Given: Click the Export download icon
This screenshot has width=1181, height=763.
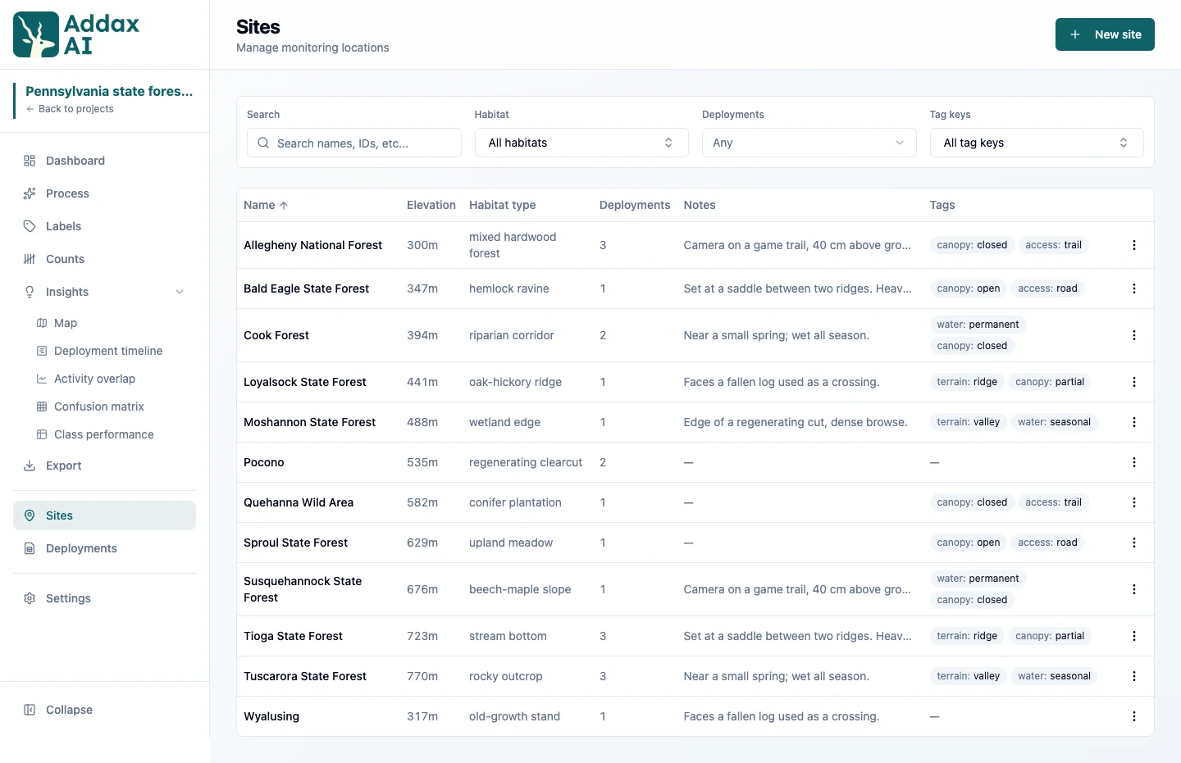Looking at the screenshot, I should 30,466.
